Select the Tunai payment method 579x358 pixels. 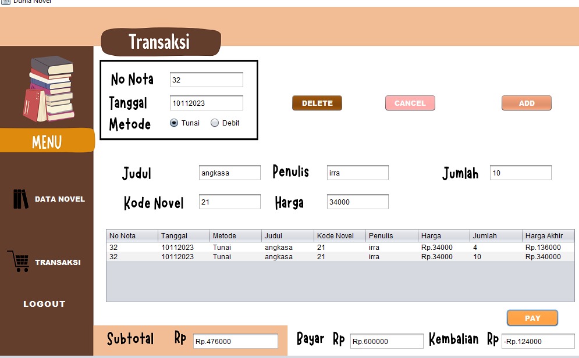coord(174,123)
